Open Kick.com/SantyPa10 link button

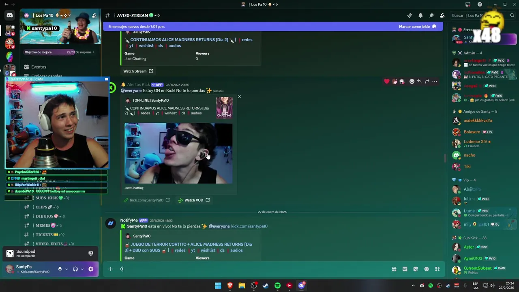coord(147,200)
